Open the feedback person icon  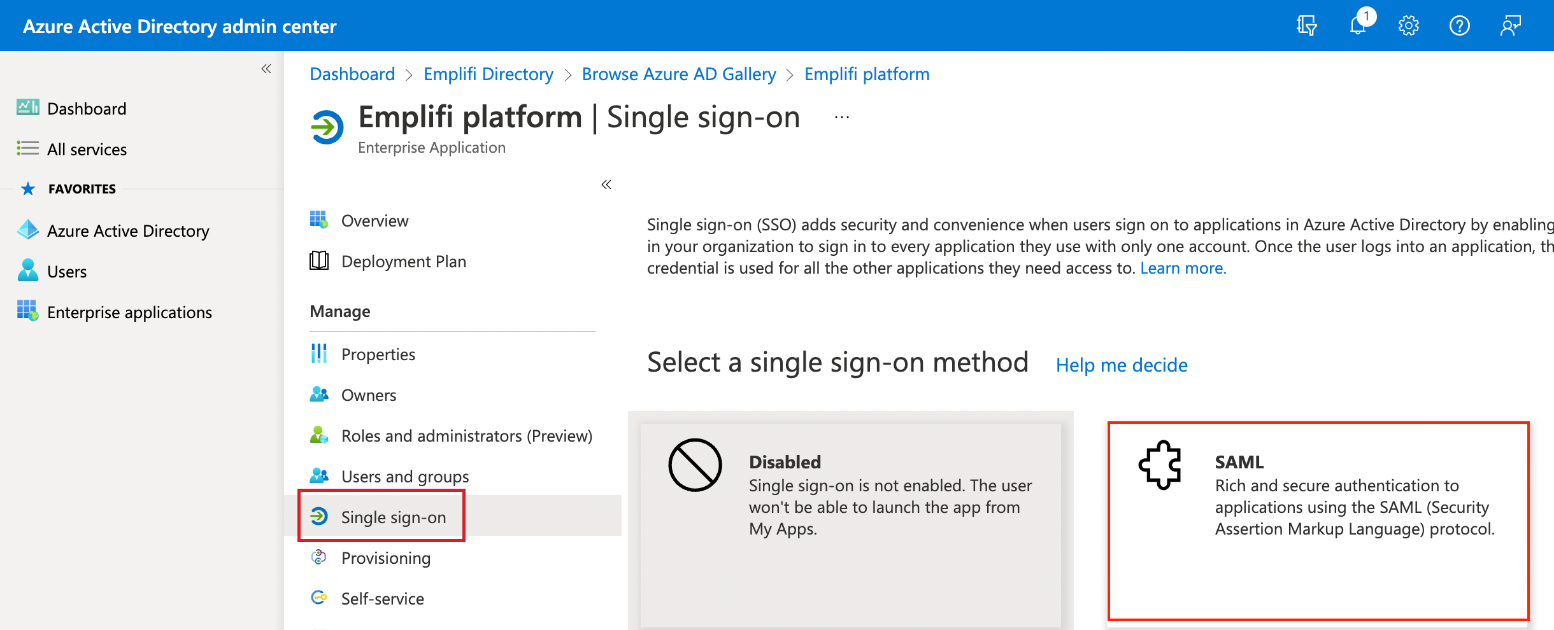click(1510, 26)
